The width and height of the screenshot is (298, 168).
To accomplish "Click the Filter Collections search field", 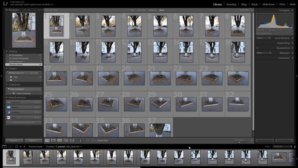I will pyautogui.click(x=24, y=89).
